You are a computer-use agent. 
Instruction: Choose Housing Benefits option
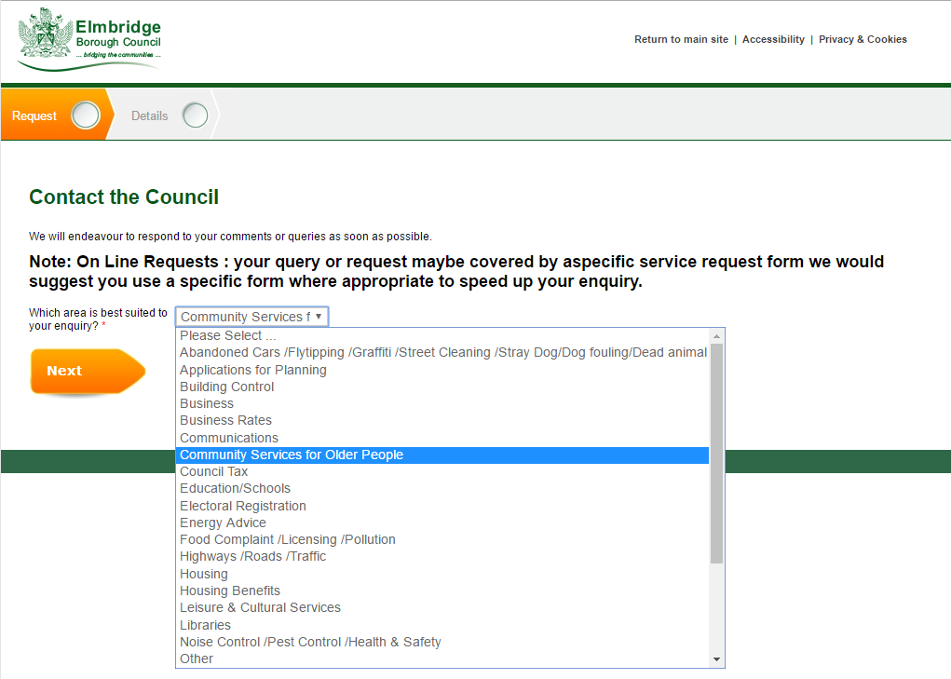pos(229,591)
